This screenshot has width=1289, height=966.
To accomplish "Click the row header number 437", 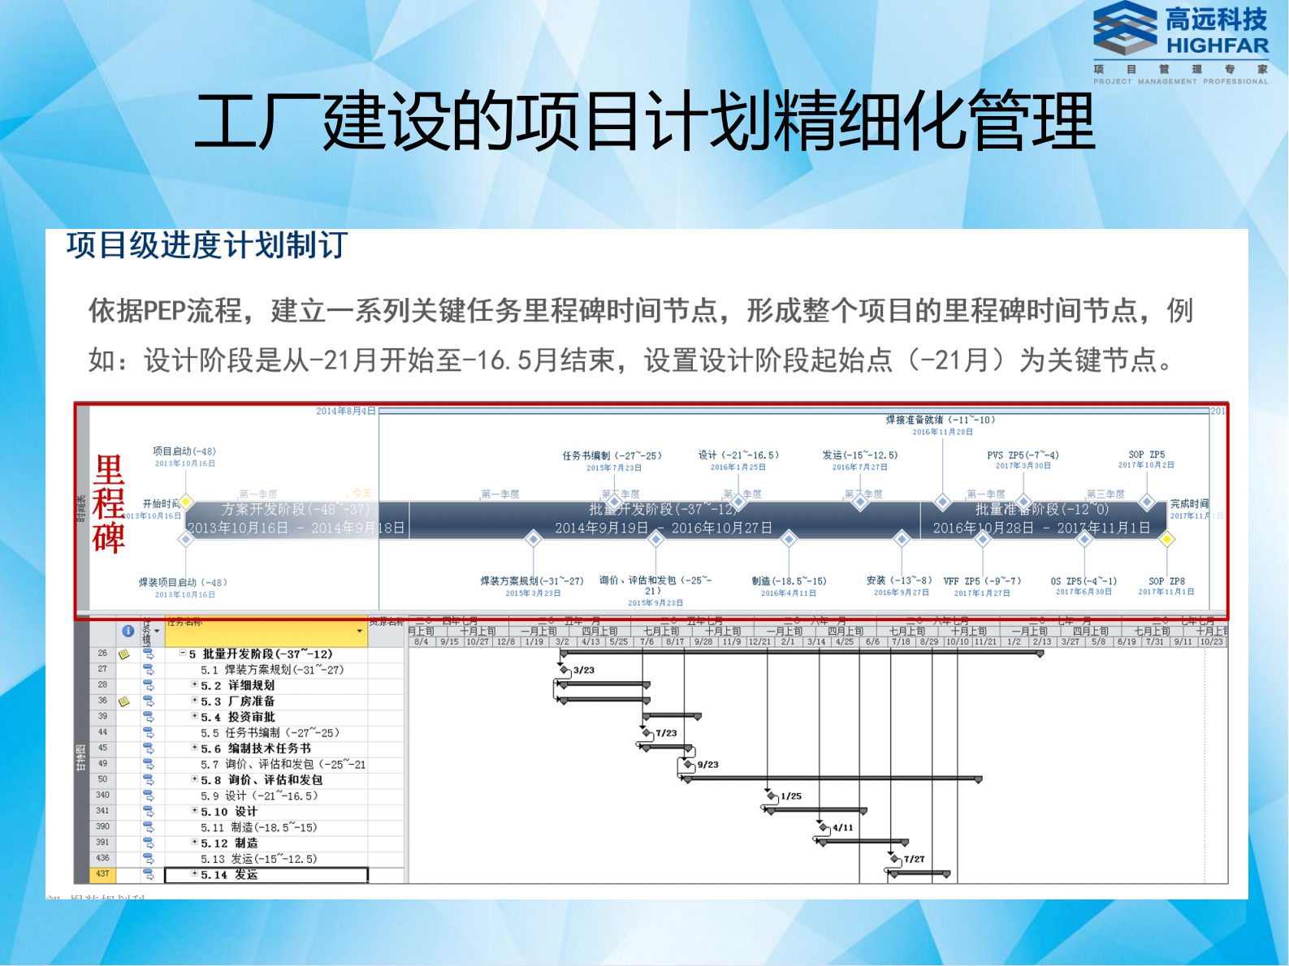I will [102, 874].
